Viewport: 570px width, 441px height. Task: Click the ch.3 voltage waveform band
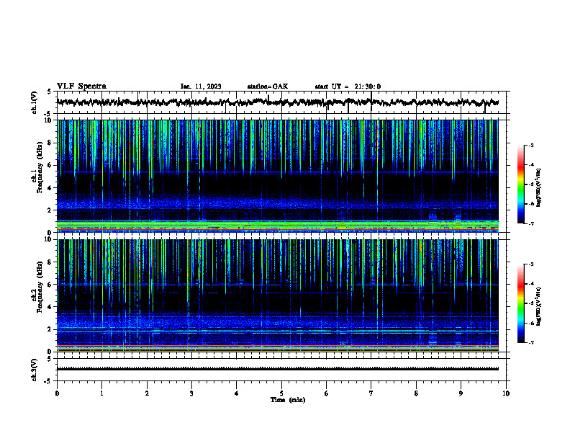point(277,369)
